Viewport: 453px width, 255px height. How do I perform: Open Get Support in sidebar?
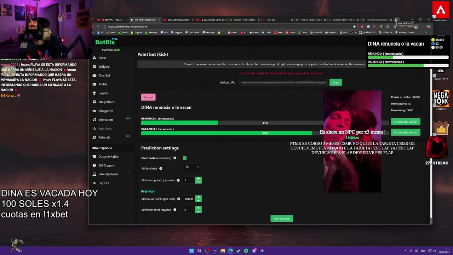pyautogui.click(x=103, y=165)
